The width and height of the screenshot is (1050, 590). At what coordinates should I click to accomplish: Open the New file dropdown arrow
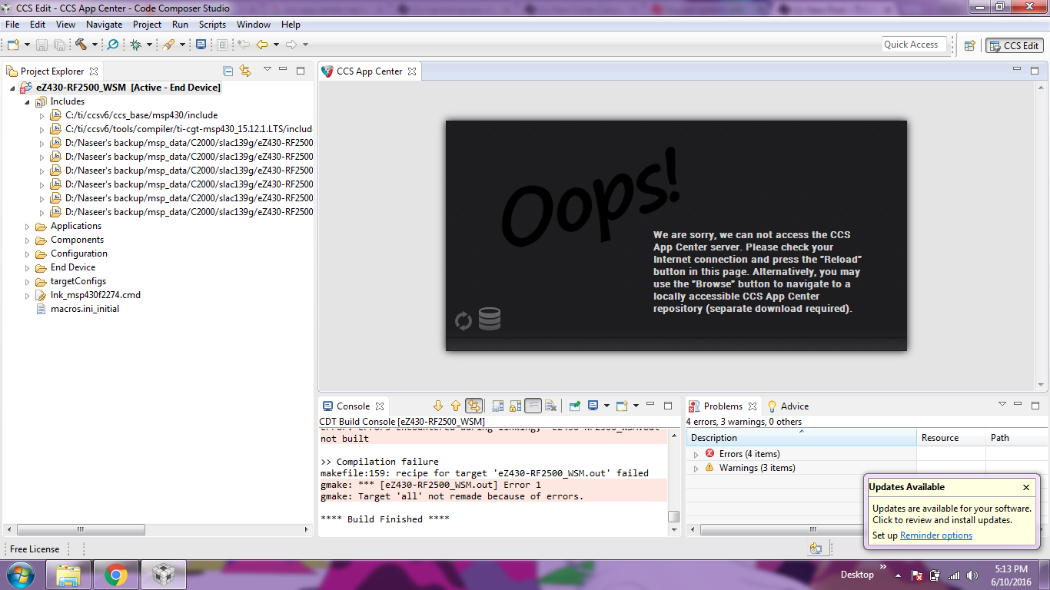(27, 45)
